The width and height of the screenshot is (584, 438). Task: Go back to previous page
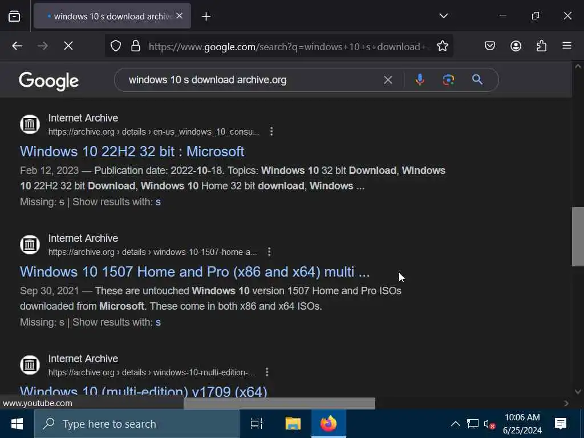[x=17, y=46]
